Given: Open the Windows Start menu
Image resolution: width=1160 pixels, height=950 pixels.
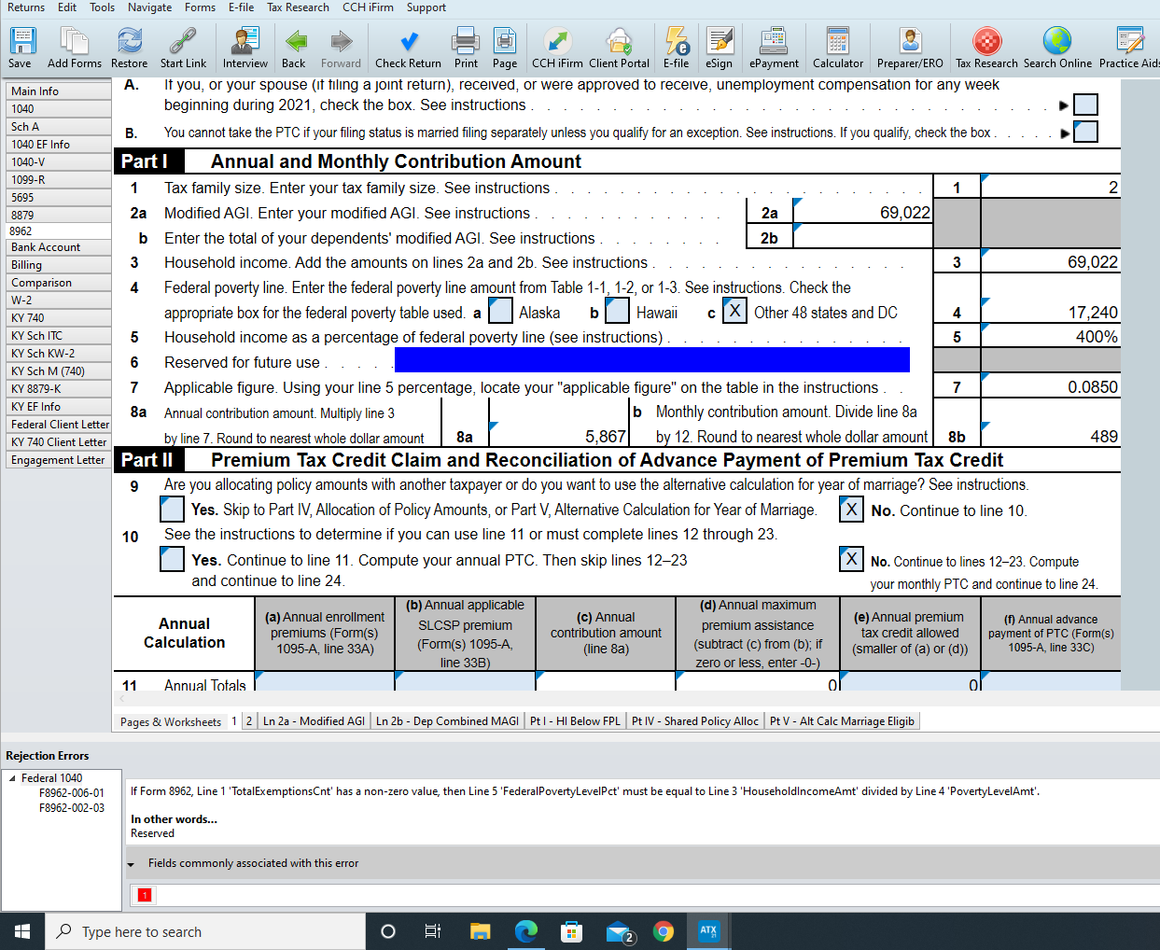Looking at the screenshot, I should point(22,931).
